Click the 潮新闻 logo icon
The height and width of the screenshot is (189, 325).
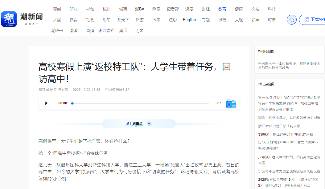(x=9, y=19)
